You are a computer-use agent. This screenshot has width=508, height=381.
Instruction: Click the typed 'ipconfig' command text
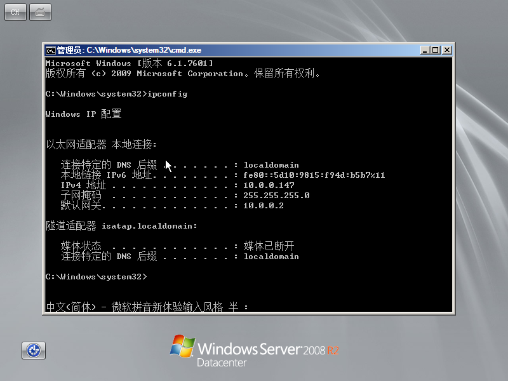pyautogui.click(x=168, y=94)
